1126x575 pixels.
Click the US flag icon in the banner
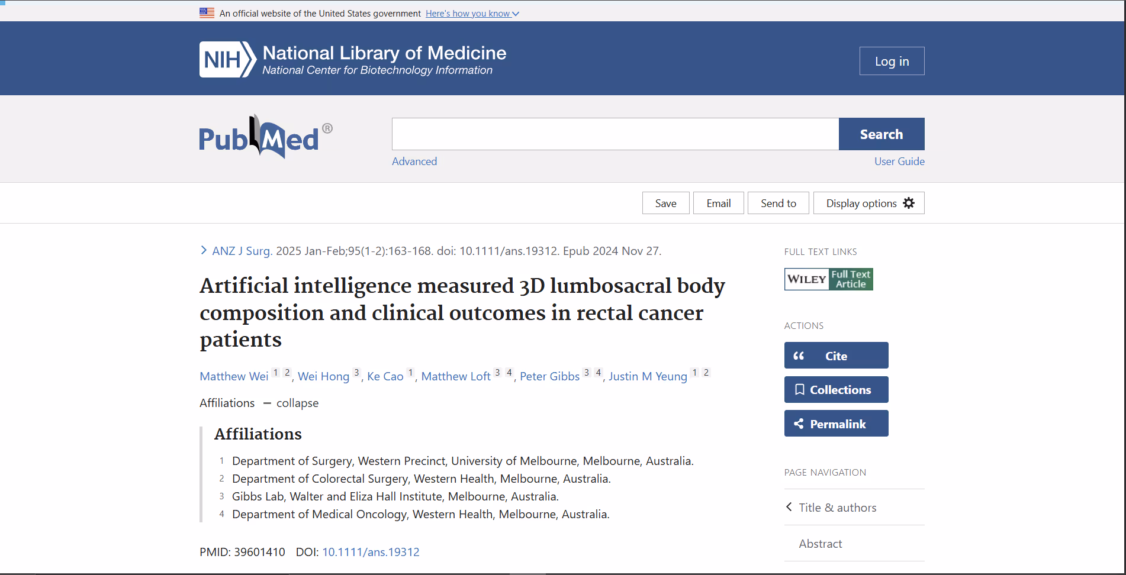tap(207, 13)
